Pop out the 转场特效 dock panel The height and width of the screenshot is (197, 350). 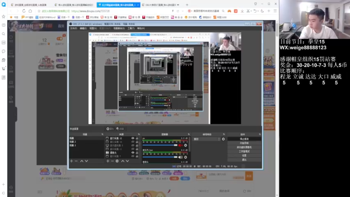pos(224,134)
